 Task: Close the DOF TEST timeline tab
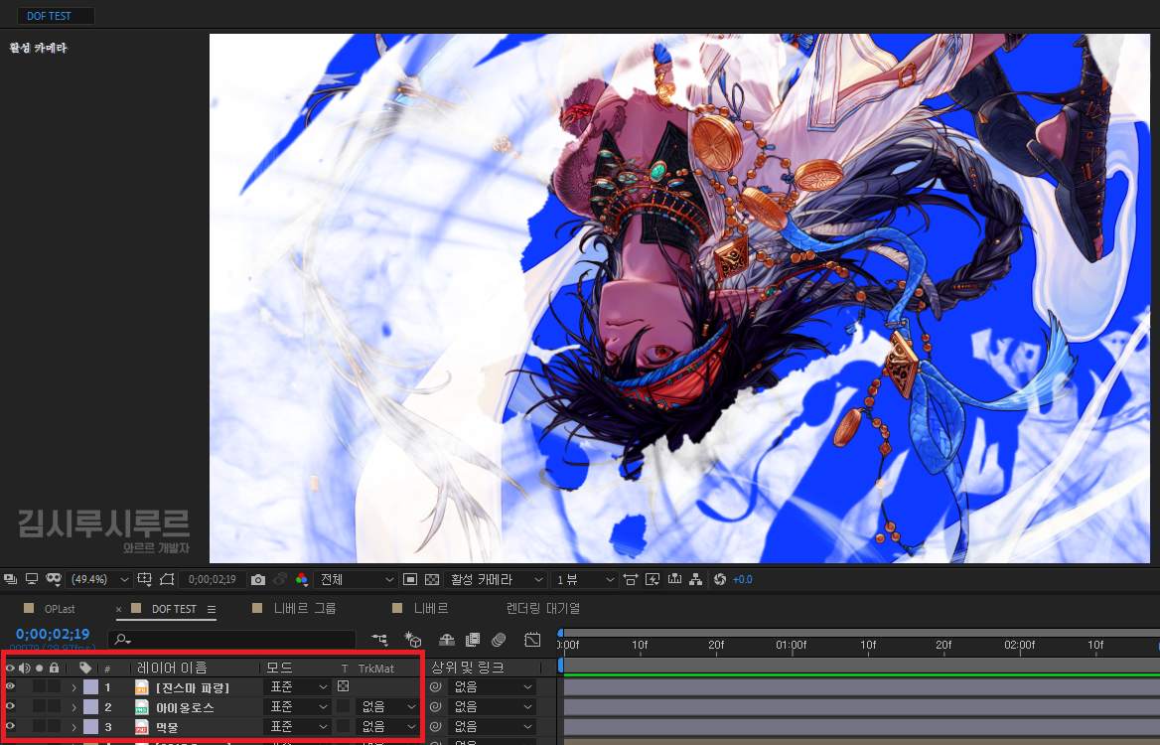click(118, 610)
